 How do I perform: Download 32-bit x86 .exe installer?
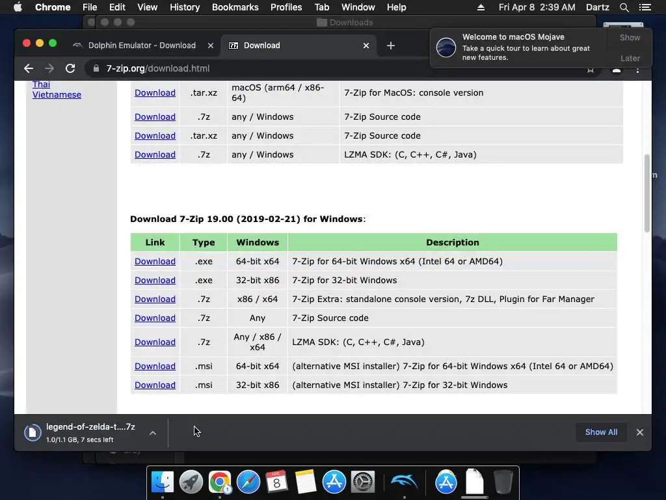click(155, 280)
